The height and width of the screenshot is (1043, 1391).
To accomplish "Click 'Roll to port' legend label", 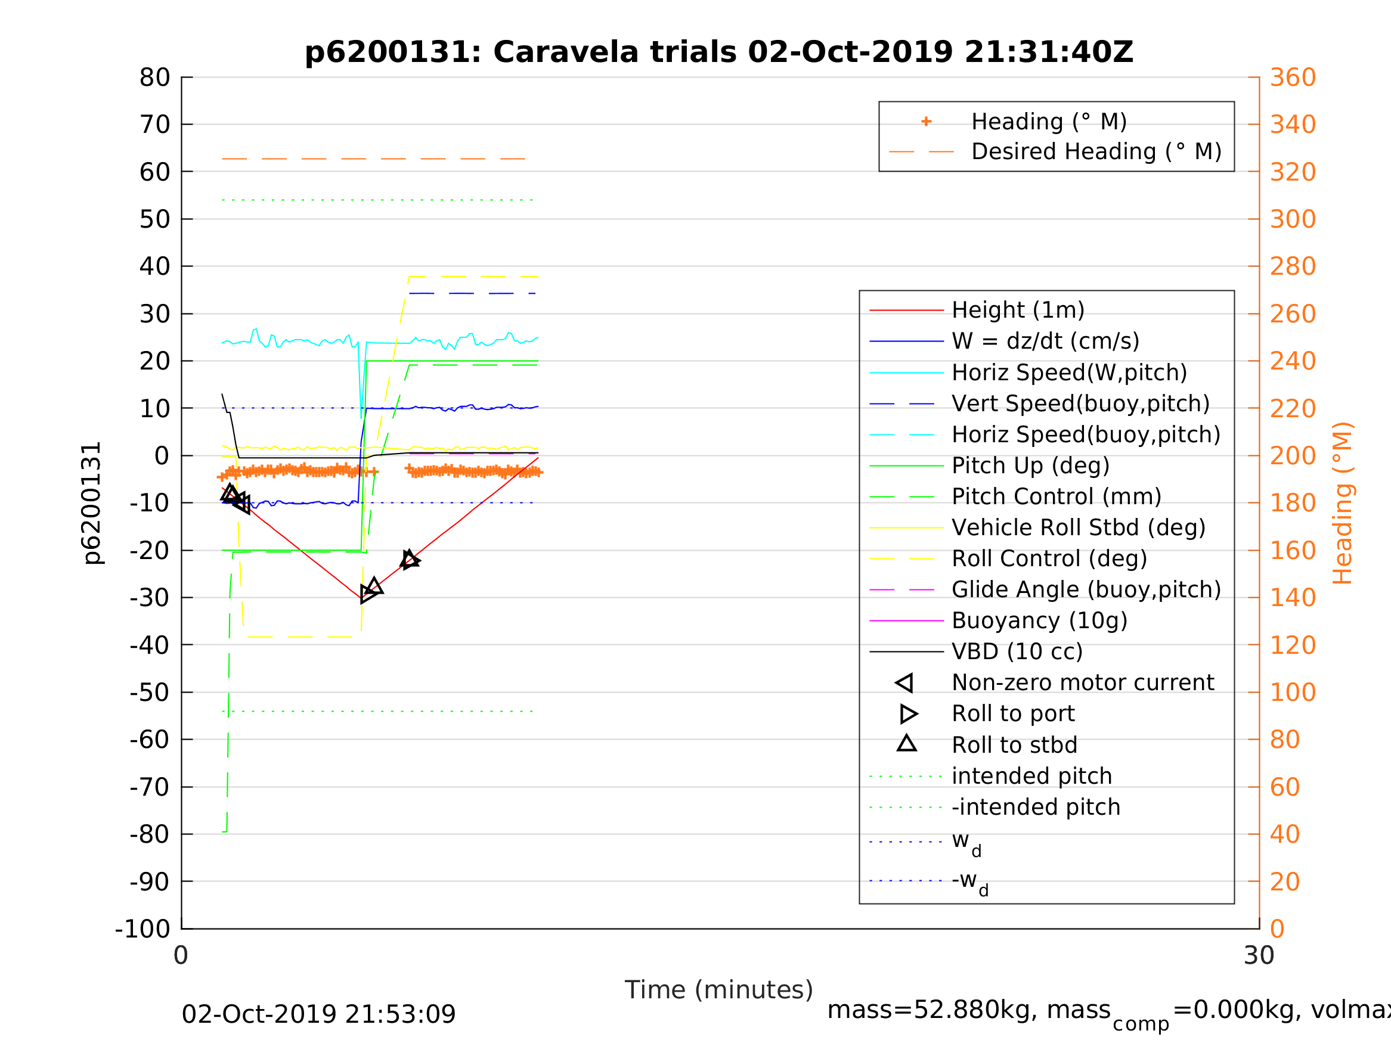I will [x=1013, y=713].
